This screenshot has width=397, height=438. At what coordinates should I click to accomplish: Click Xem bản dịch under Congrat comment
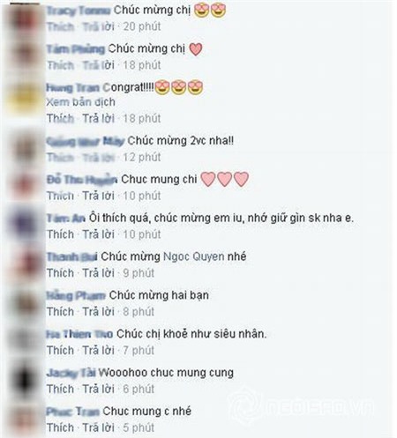point(80,102)
